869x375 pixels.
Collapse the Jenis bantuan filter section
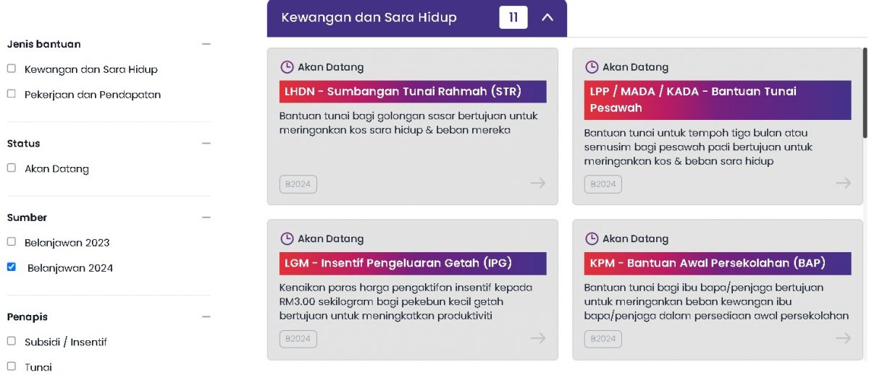tap(206, 44)
